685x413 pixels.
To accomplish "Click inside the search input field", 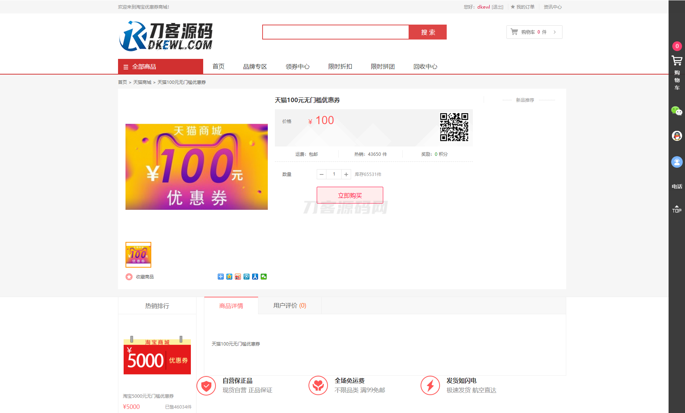I will click(335, 32).
